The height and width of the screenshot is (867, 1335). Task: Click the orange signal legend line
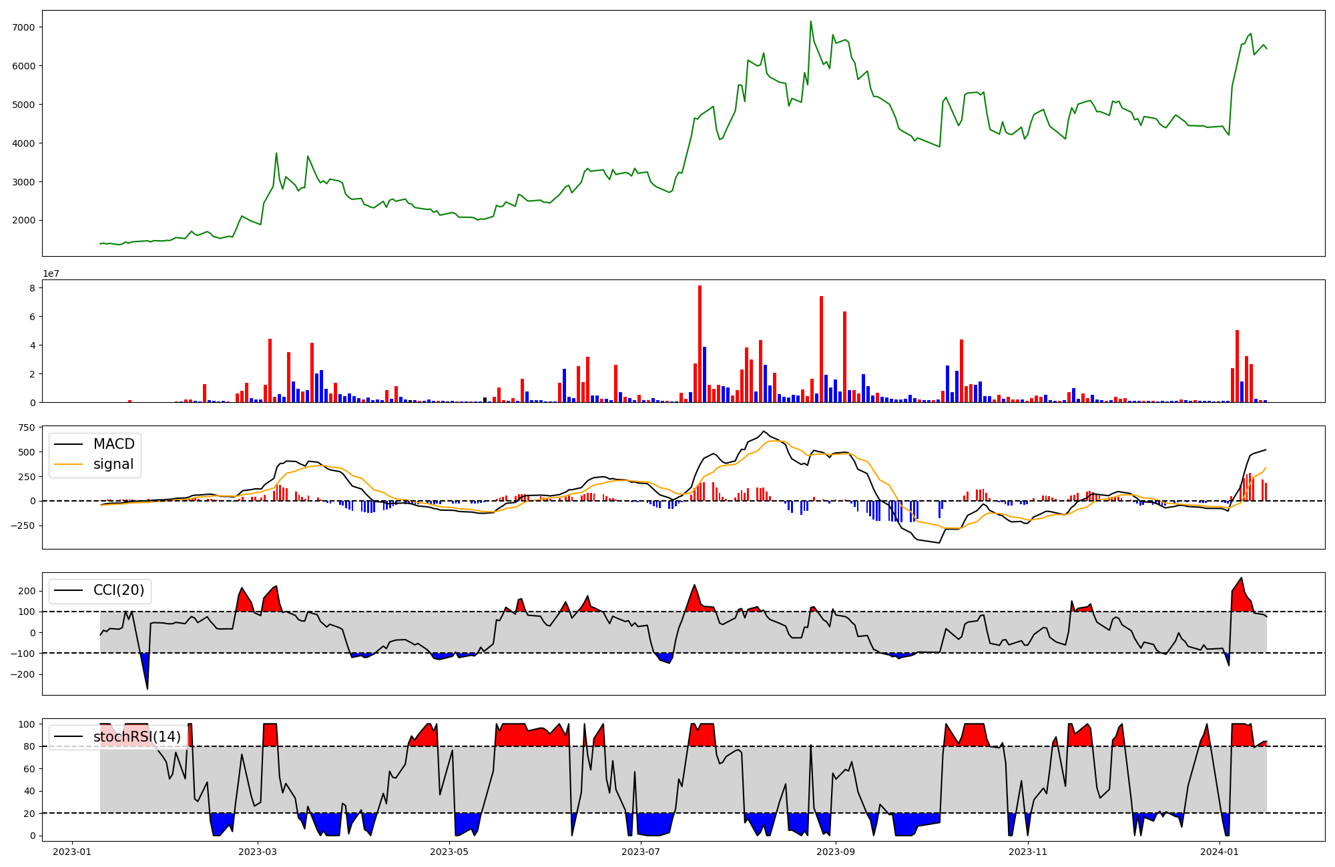68,464
